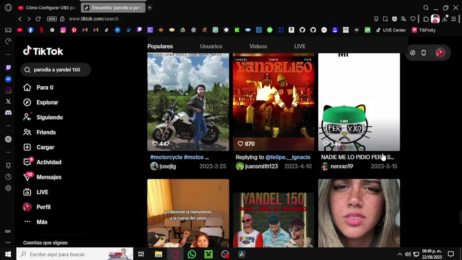Viewport: 462px width, 260px height.
Task: Add page to bookmarks with heart icon
Action: (x=413, y=19)
